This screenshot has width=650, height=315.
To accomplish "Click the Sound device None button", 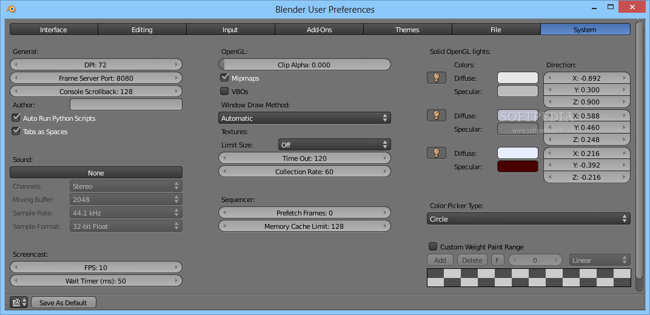I will pos(96,173).
